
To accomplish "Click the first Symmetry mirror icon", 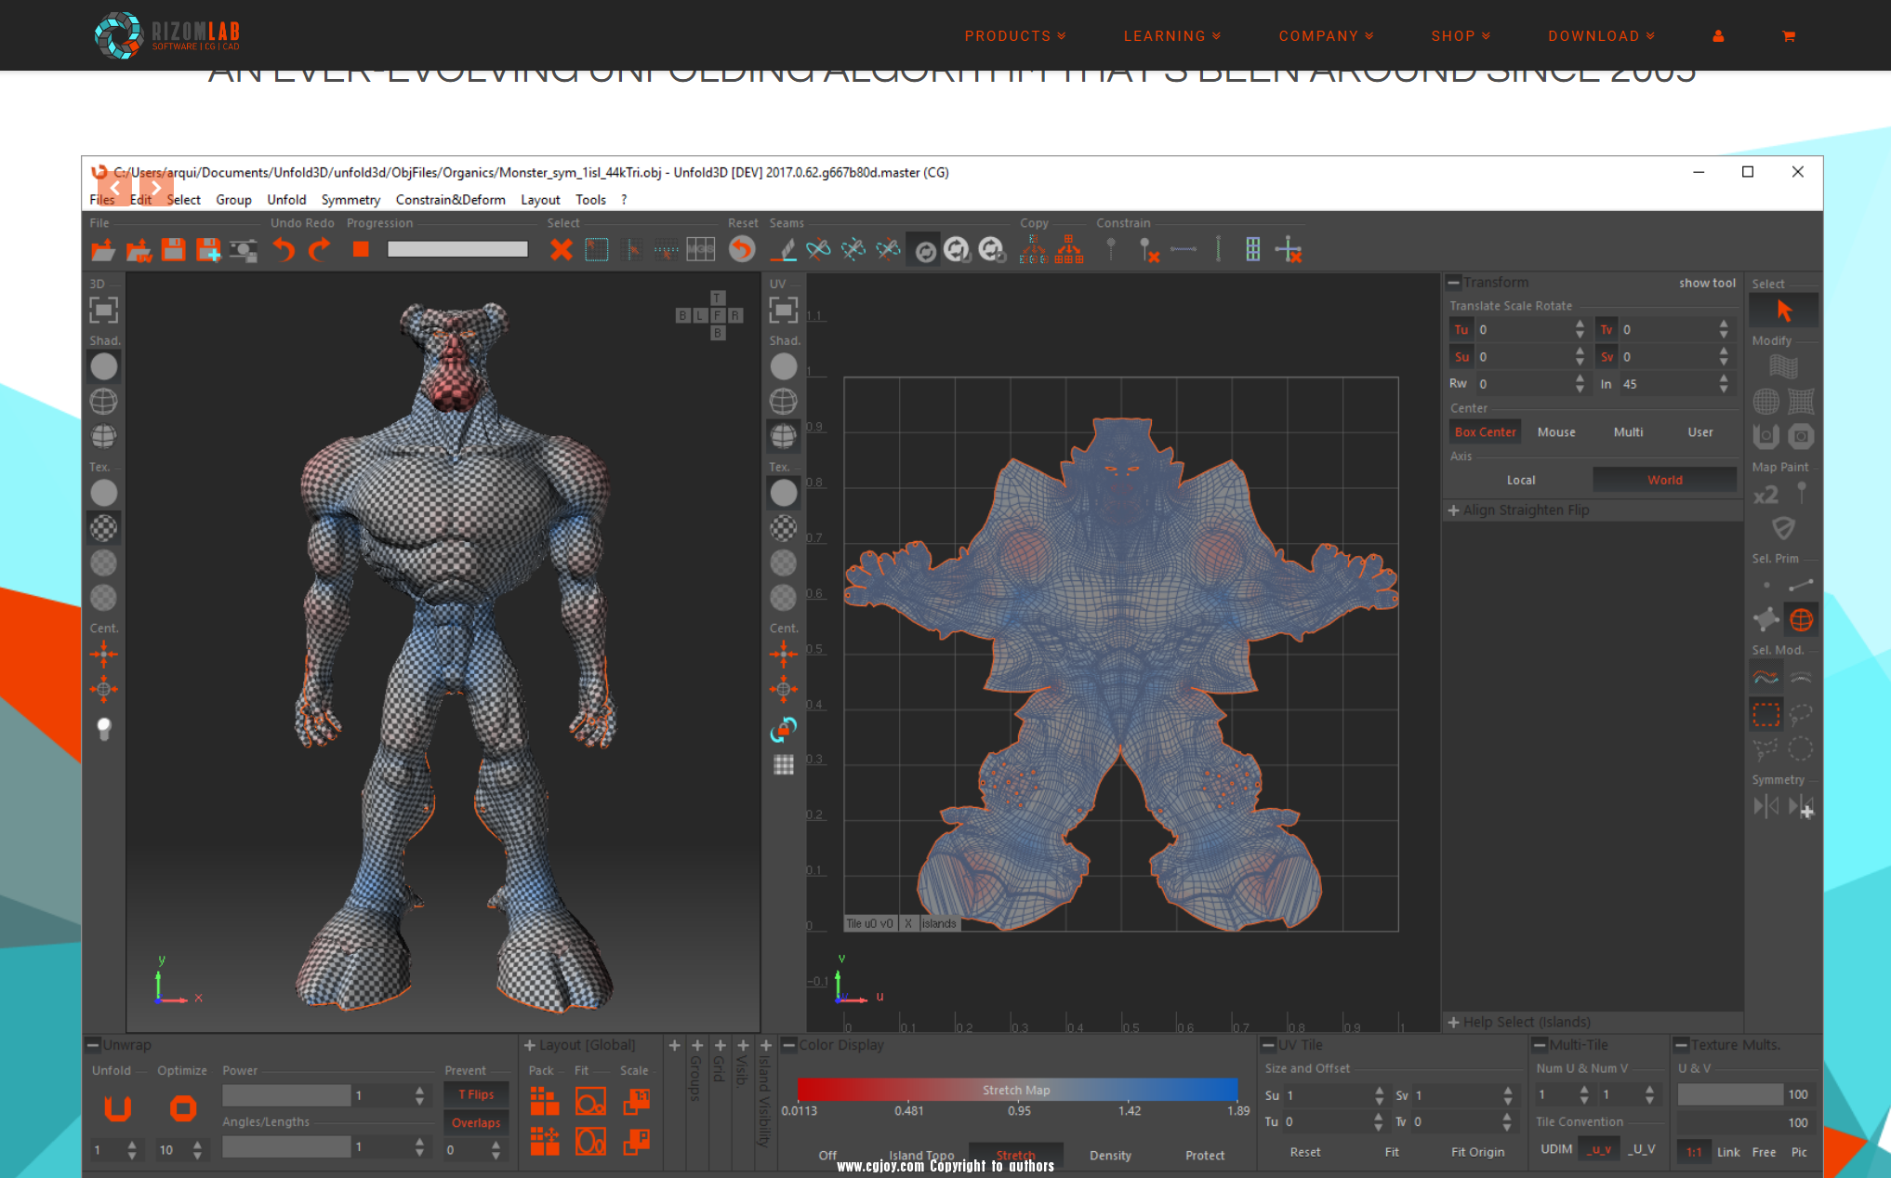I will point(1765,806).
